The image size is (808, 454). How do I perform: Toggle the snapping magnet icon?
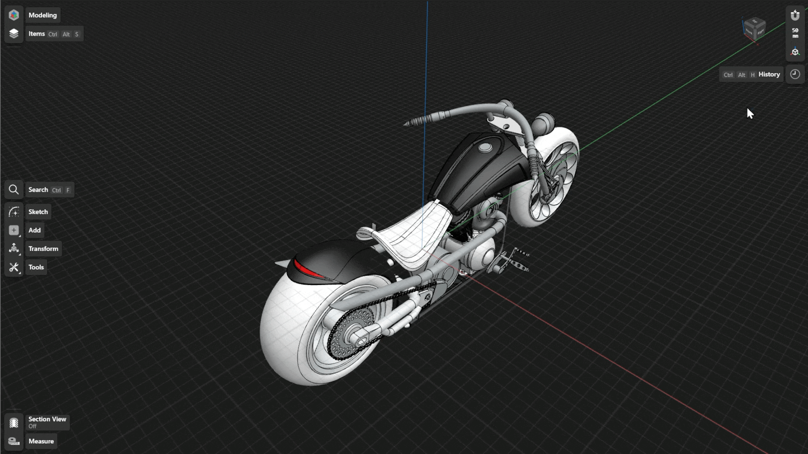point(795,16)
